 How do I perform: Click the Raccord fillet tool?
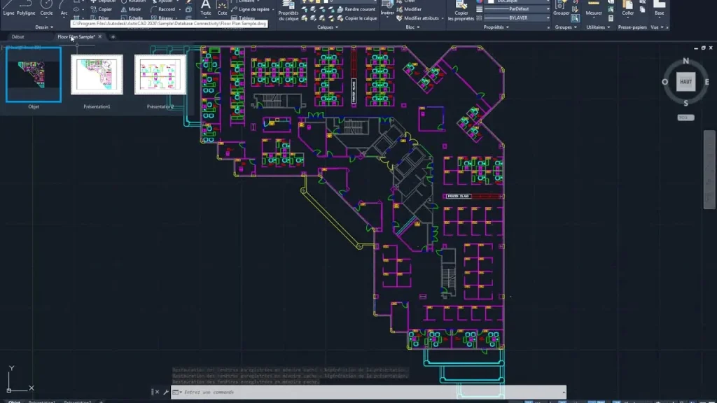coord(163,9)
